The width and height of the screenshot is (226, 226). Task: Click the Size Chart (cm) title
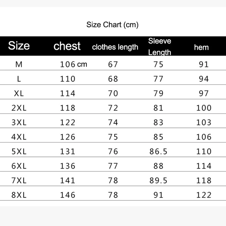point(112,25)
